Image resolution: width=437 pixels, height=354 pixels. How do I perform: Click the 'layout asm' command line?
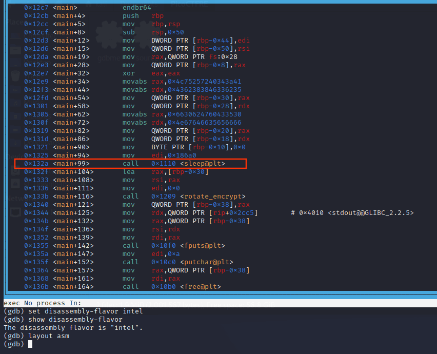pos(36,336)
